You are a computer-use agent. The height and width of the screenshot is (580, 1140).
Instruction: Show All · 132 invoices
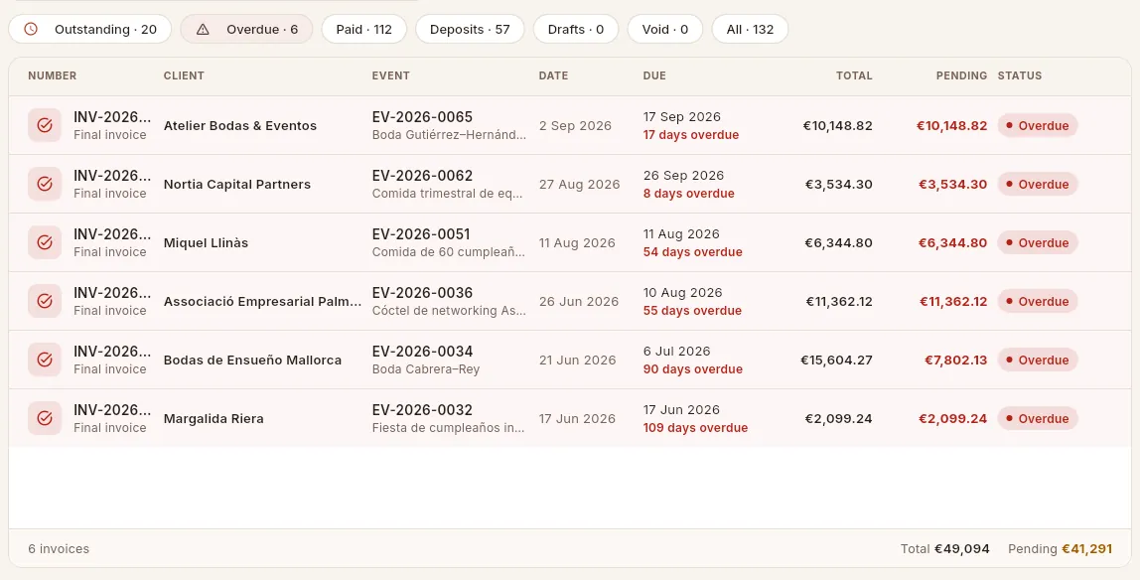point(751,29)
